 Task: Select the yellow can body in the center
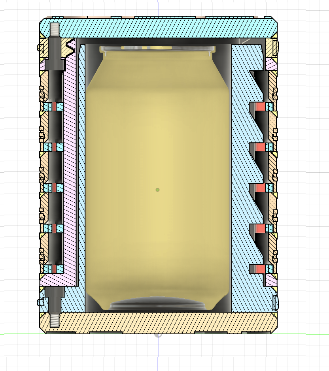pyautogui.click(x=157, y=177)
